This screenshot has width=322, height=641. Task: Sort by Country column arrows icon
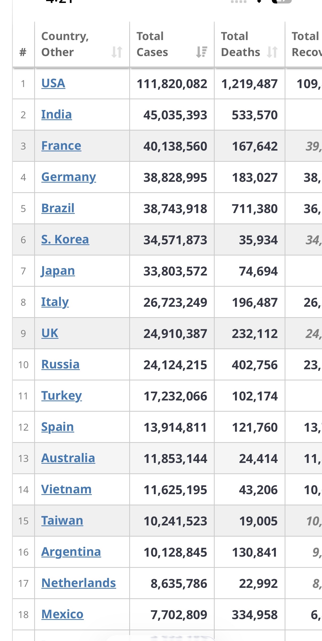click(x=117, y=52)
